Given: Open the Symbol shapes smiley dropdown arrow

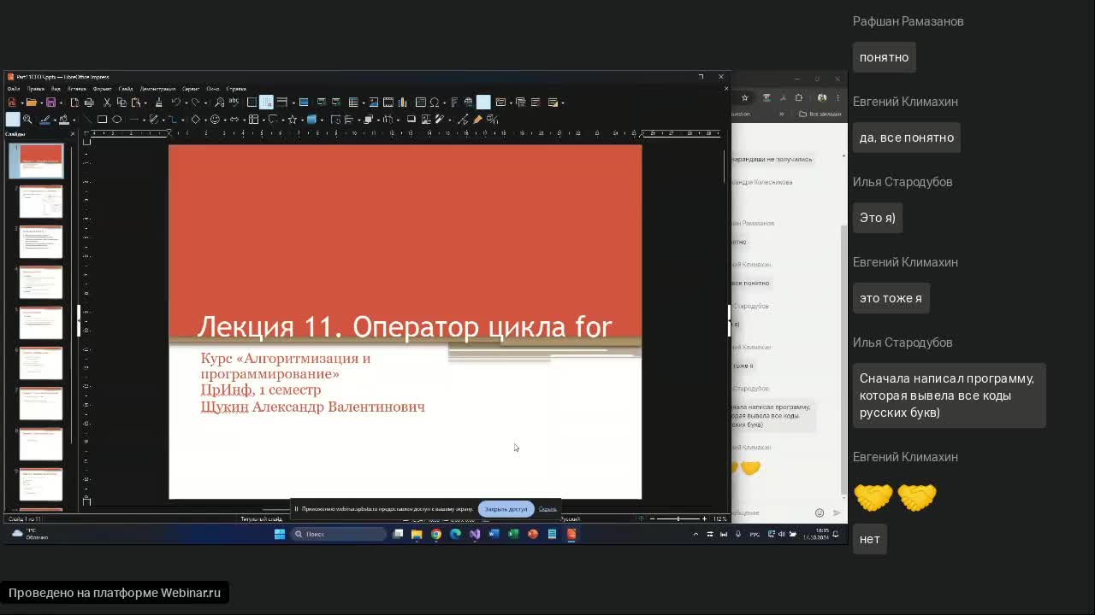Looking at the screenshot, I should click(225, 120).
